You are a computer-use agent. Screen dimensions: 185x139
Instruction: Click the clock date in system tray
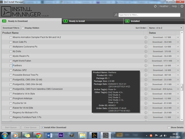tap(175, 136)
